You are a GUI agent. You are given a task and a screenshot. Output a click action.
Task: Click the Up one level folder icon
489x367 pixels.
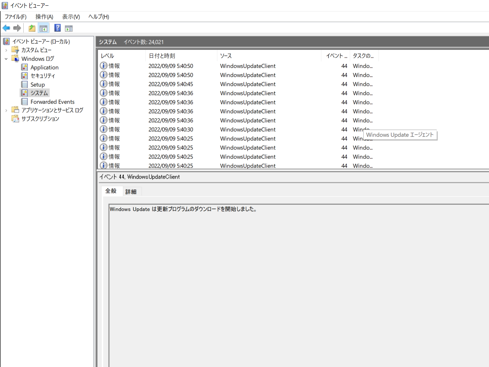[x=32, y=28]
